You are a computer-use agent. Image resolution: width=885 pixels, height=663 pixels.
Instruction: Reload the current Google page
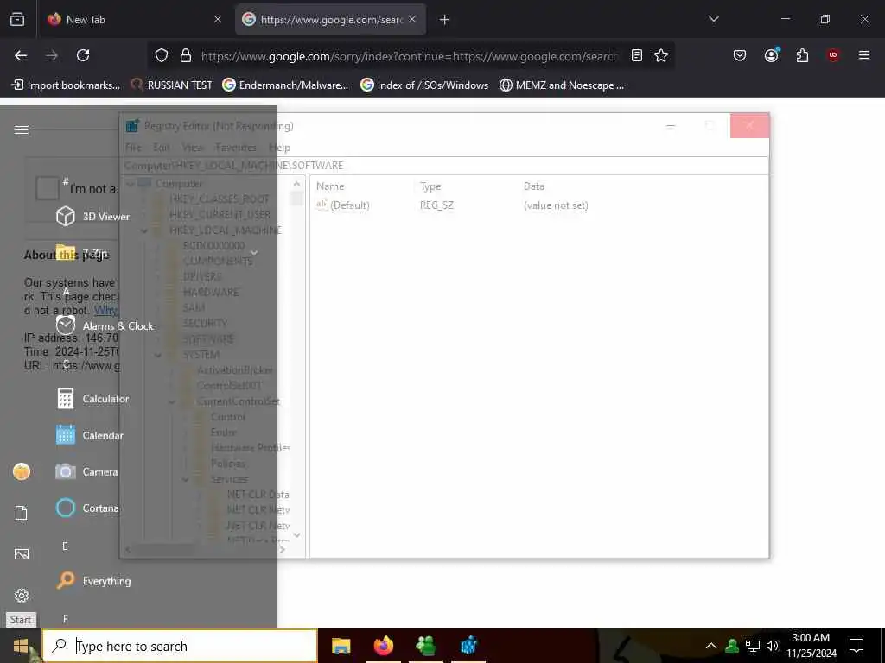[83, 55]
